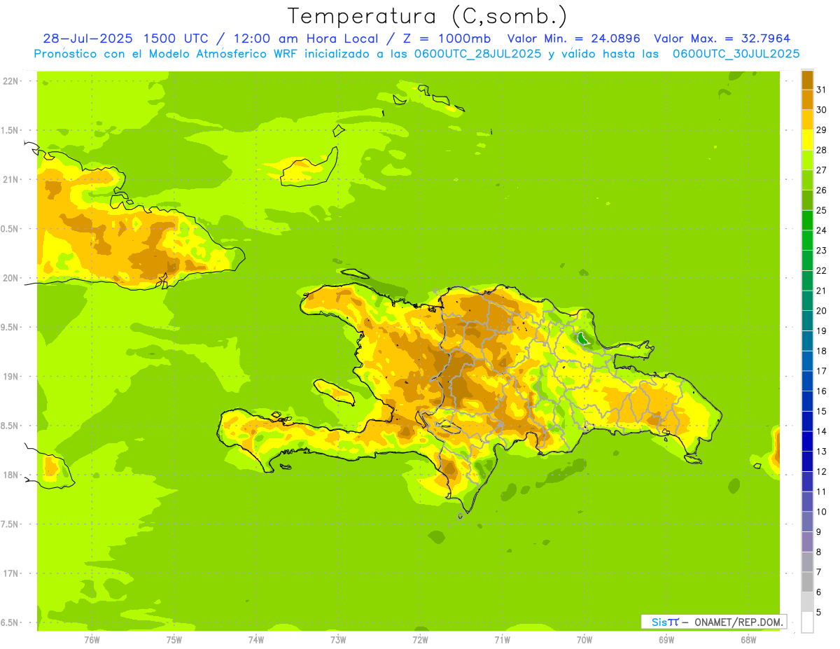Click colorbar scale value "24"
Image resolution: width=840 pixels, height=649 pixels.
click(x=821, y=230)
